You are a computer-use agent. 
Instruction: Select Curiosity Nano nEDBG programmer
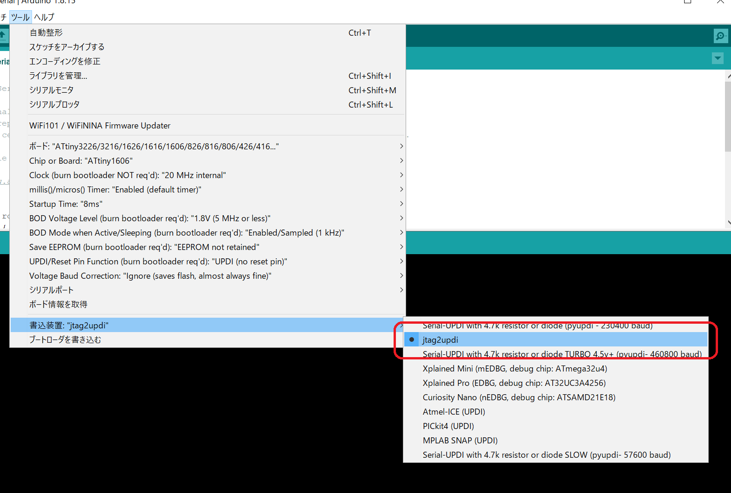pyautogui.click(x=518, y=397)
